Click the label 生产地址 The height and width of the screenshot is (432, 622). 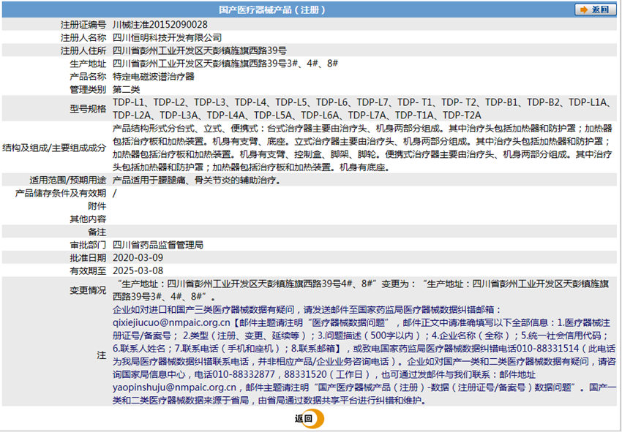pos(88,64)
